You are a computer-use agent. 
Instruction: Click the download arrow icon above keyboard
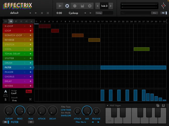tap(163, 105)
